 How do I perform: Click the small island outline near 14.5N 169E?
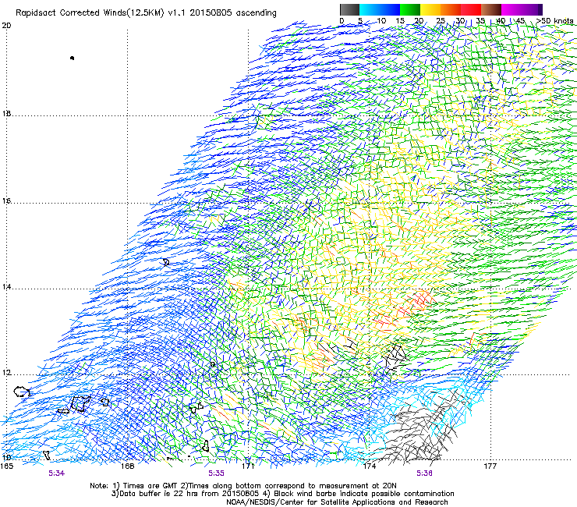coord(166,262)
